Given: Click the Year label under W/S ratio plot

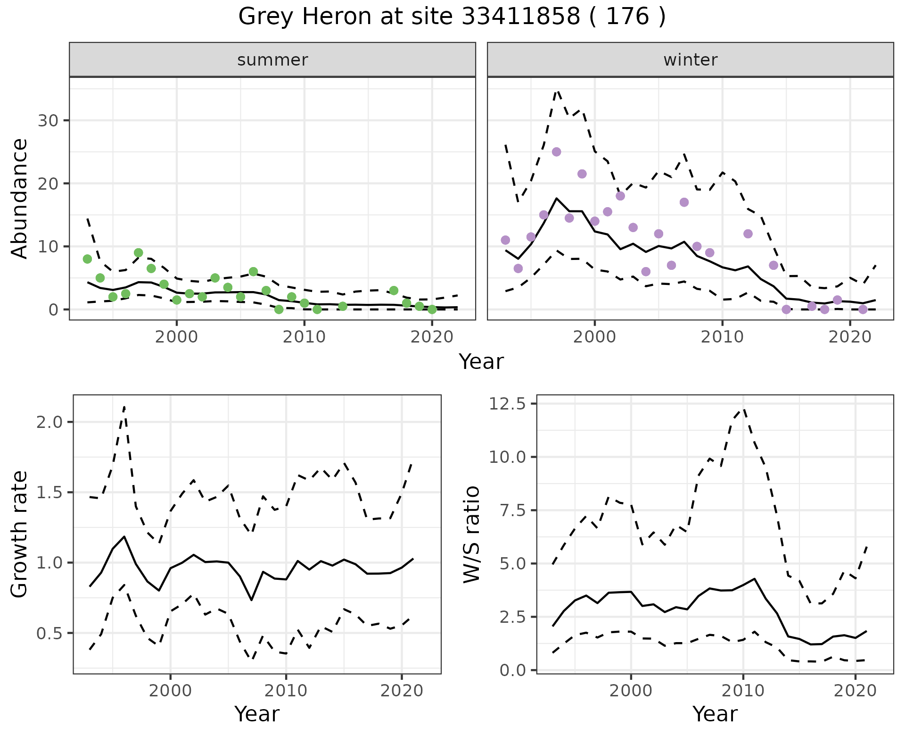Looking at the screenshot, I should pos(715,714).
